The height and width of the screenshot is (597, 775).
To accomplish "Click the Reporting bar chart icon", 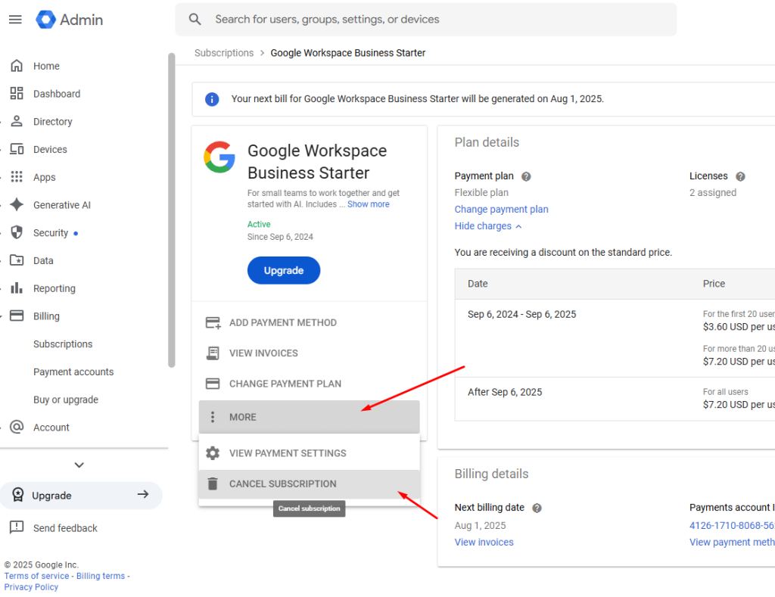I will pyautogui.click(x=17, y=288).
